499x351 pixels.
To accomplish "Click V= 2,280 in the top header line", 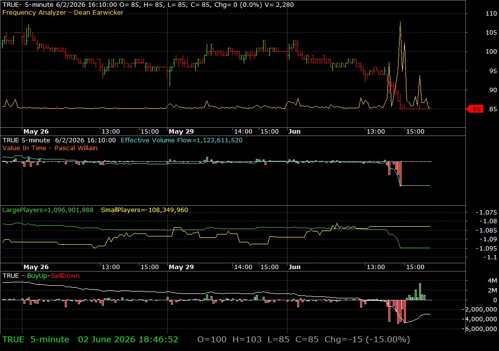I will (279, 5).
